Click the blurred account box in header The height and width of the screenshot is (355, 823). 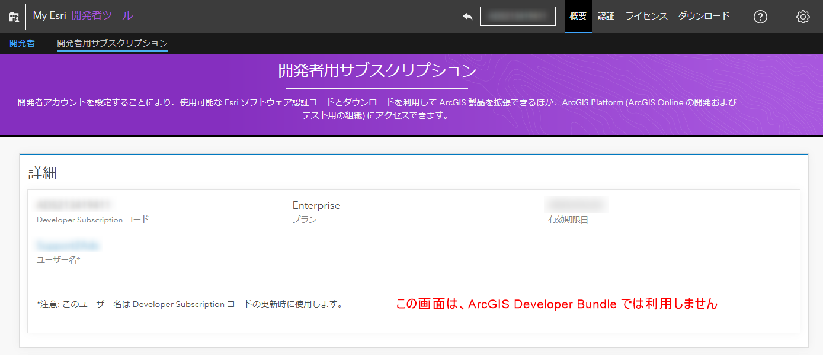click(x=517, y=17)
